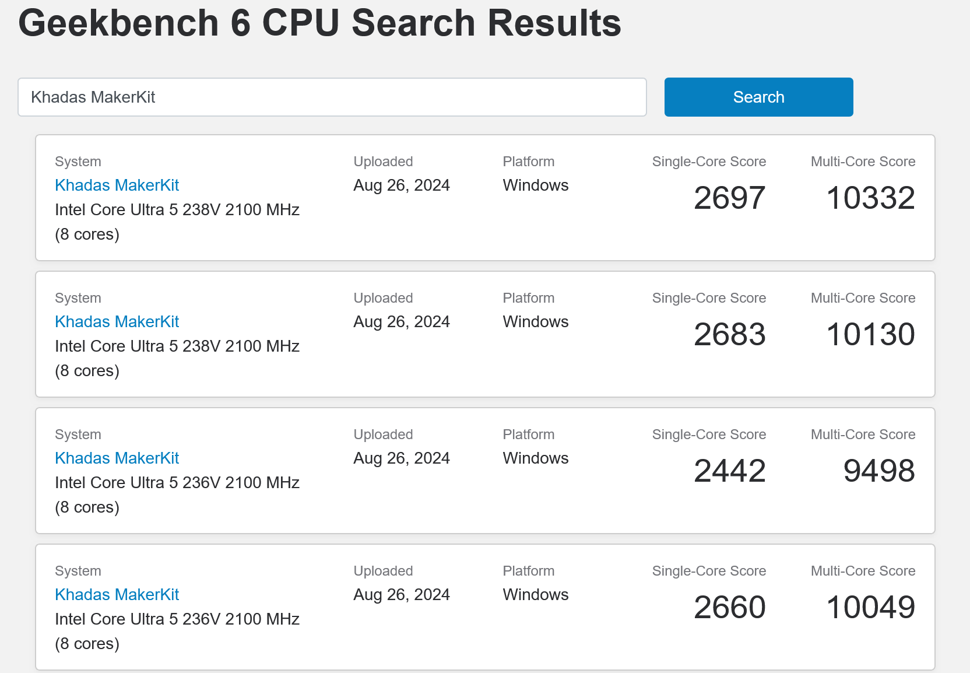Image resolution: width=970 pixels, height=673 pixels.
Task: Open Khadas MakerKit result scoring 10130 multi-core
Action: [117, 322]
